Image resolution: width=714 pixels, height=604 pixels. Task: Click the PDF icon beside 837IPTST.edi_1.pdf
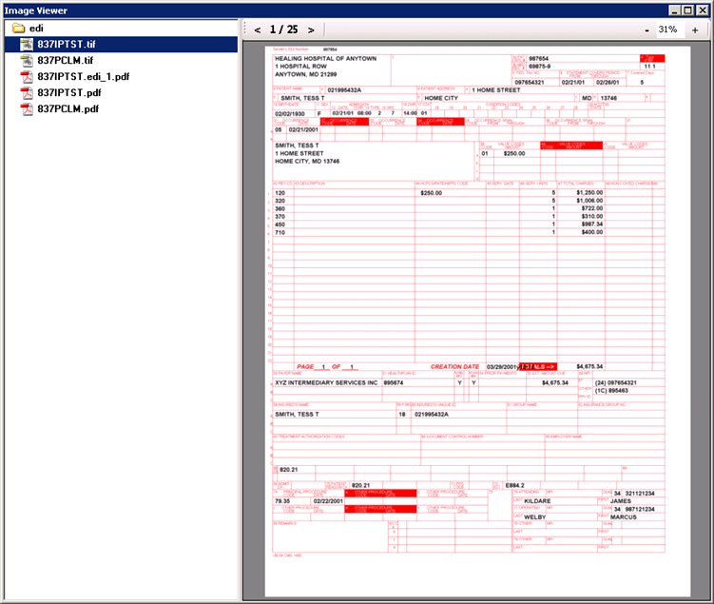(x=27, y=77)
